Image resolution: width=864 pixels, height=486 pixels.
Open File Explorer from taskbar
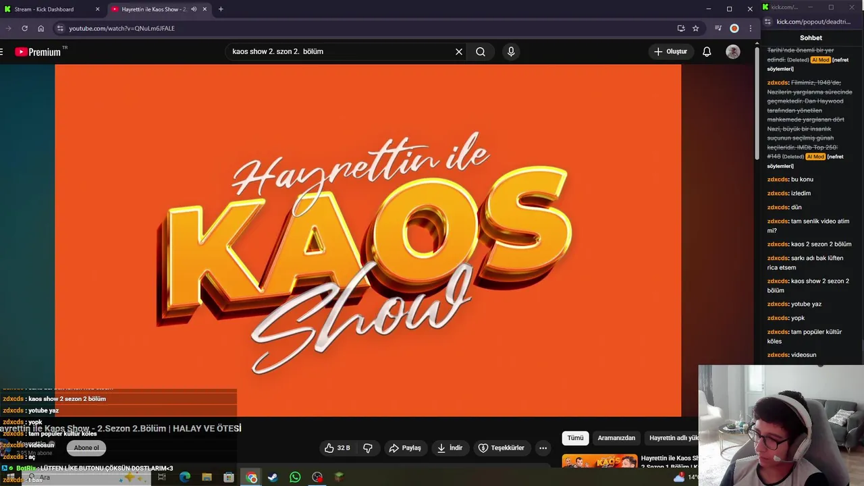(x=207, y=477)
